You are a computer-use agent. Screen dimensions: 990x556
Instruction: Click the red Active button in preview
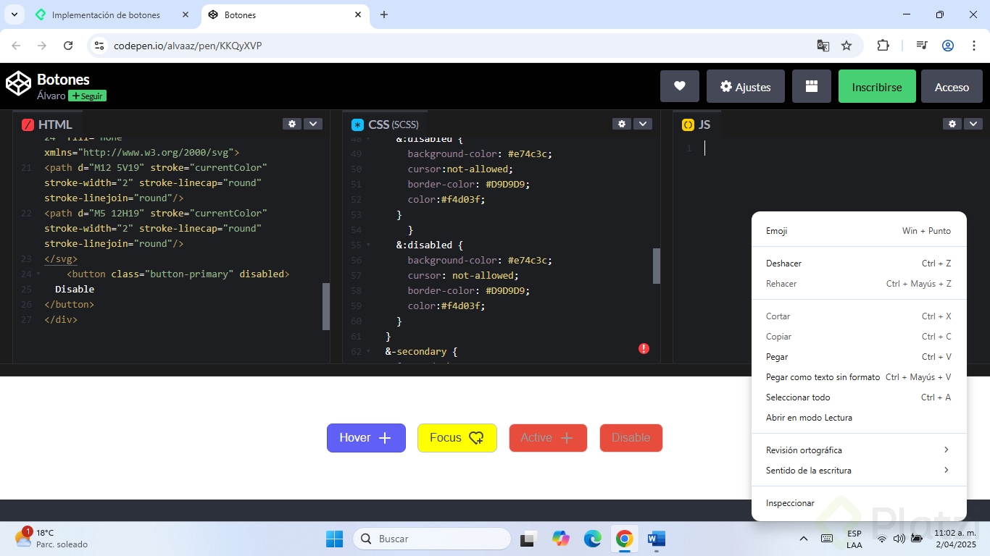pyautogui.click(x=548, y=438)
